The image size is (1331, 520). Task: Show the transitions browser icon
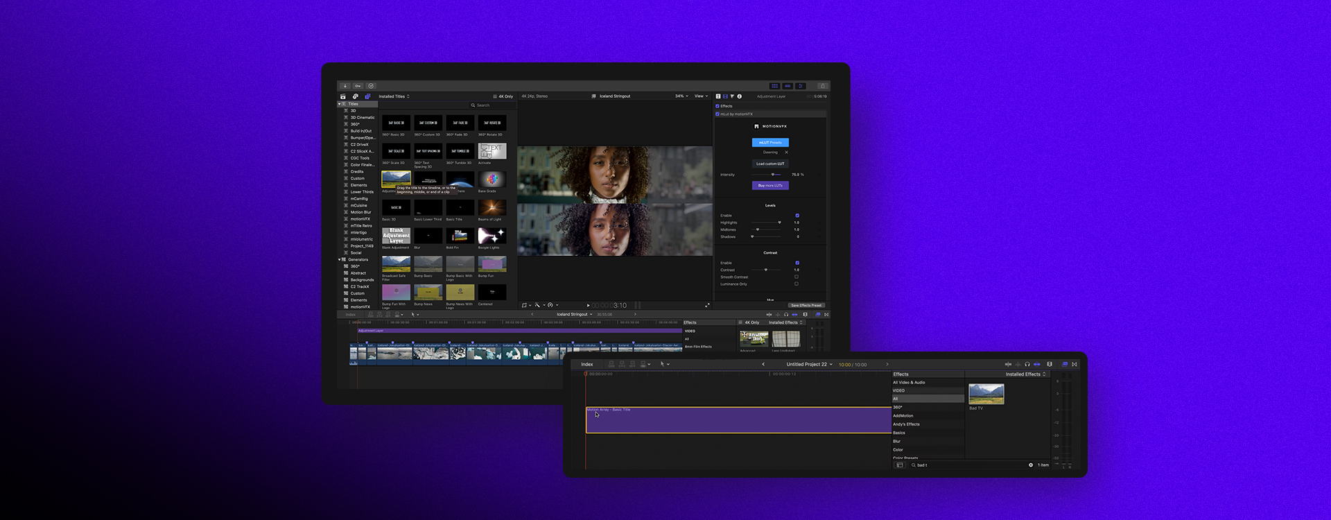click(x=1074, y=364)
